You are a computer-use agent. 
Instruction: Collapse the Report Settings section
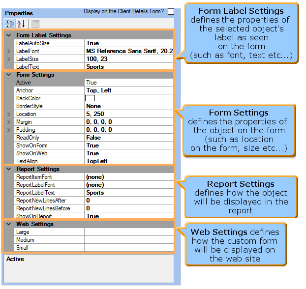[x=8, y=169]
